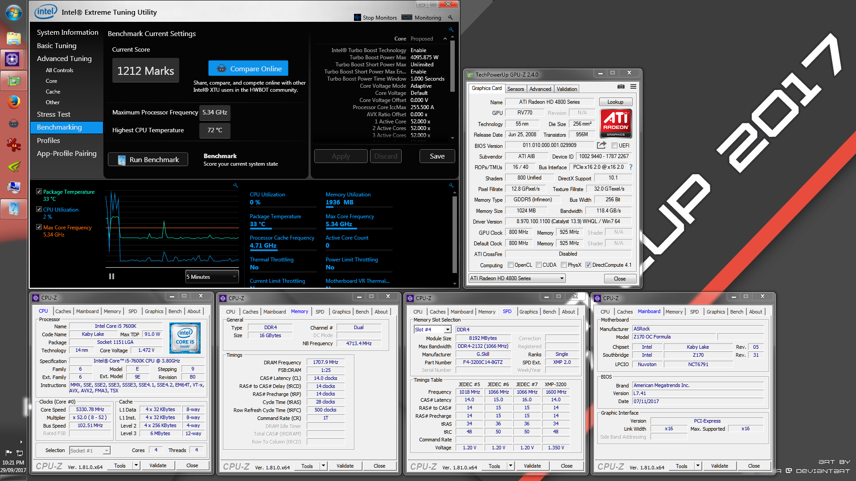
Task: Open the NVIDIA taskbar icon
Action: click(13, 167)
